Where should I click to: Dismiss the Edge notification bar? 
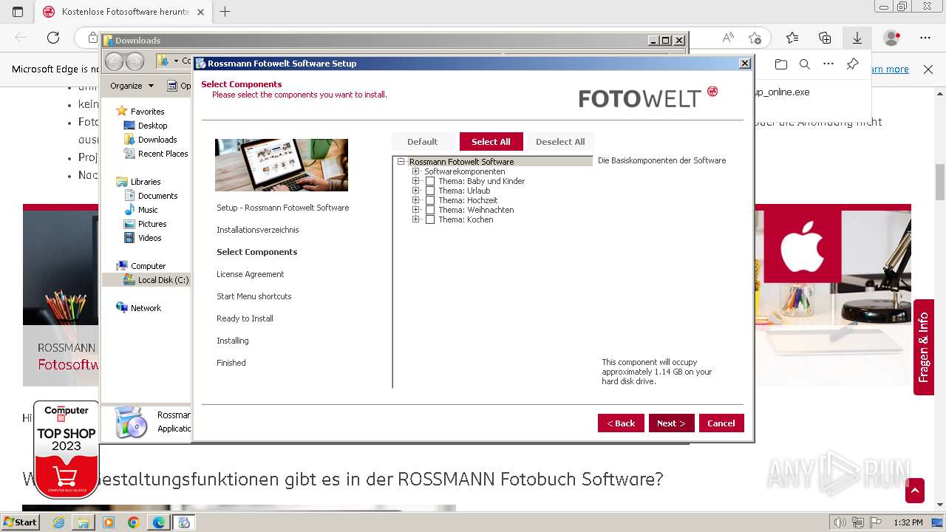click(929, 69)
